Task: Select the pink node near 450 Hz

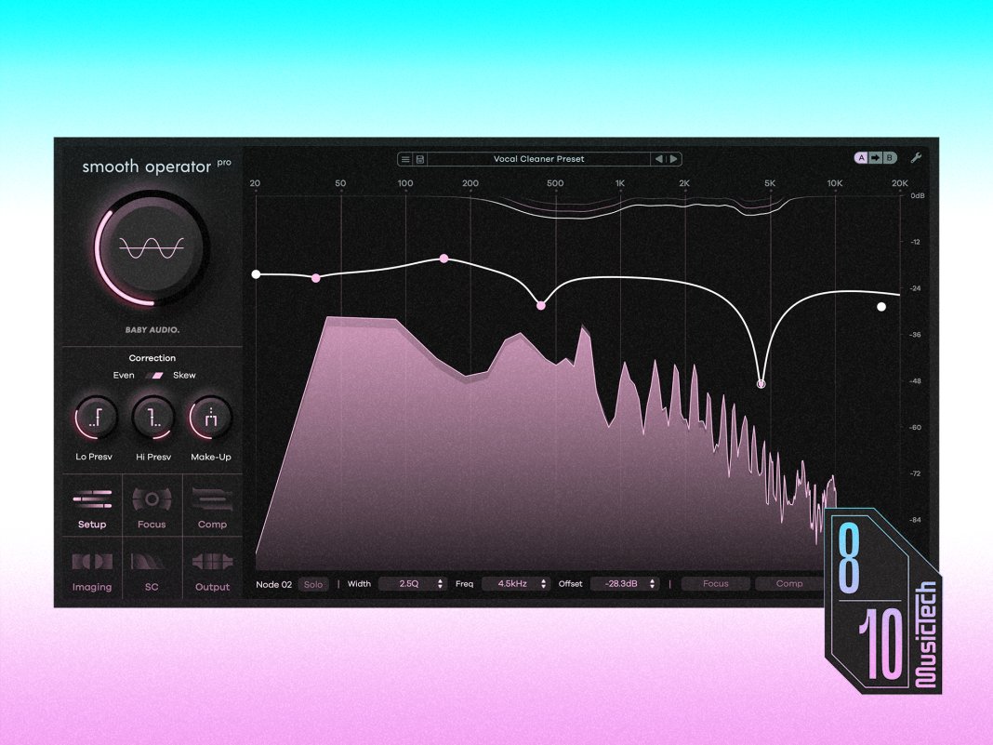Action: pos(541,305)
